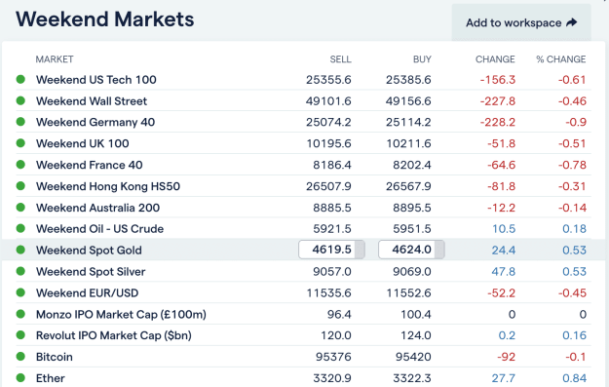Click Ether buy price 3322.3

pos(412,378)
